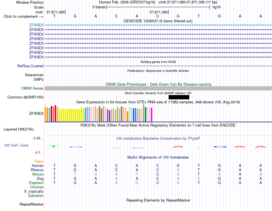The width and height of the screenshot is (272, 211).
Task: Select the Mouse species row label
Action: coord(38,174)
